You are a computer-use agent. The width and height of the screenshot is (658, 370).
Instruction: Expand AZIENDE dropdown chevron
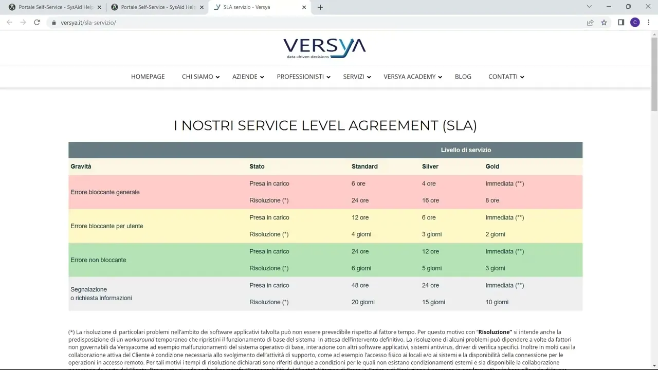tap(262, 77)
